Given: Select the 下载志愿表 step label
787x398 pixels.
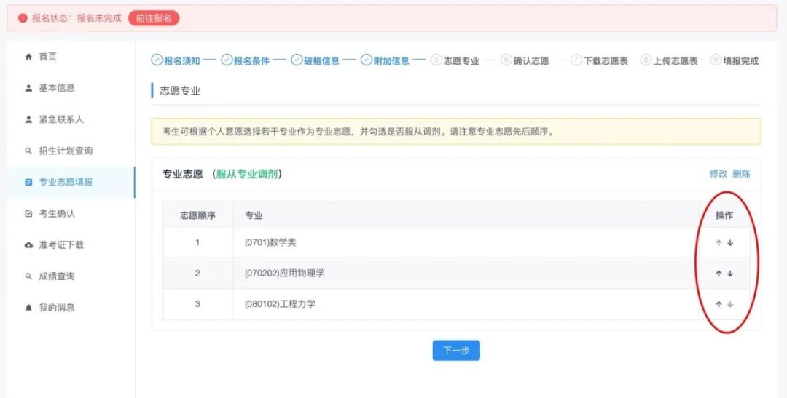Looking at the screenshot, I should 606,60.
